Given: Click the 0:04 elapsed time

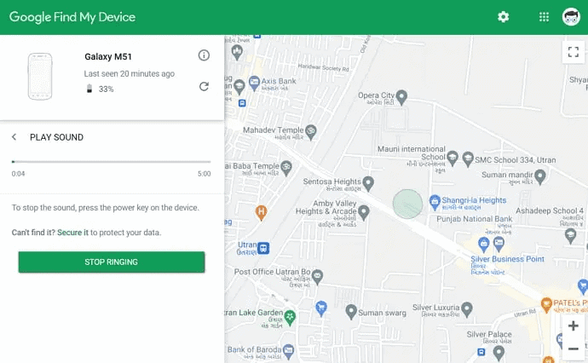Looking at the screenshot, I should click(18, 174).
